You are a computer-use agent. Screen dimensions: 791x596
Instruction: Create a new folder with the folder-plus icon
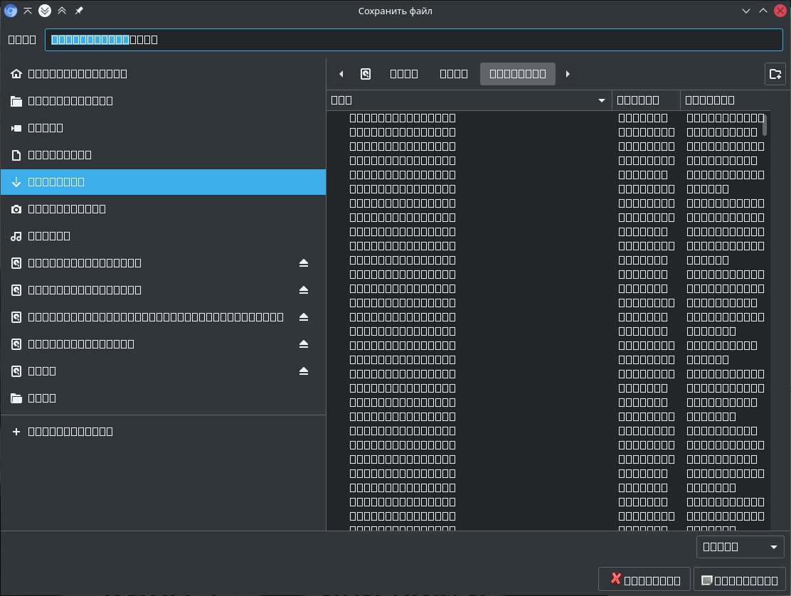pos(775,75)
